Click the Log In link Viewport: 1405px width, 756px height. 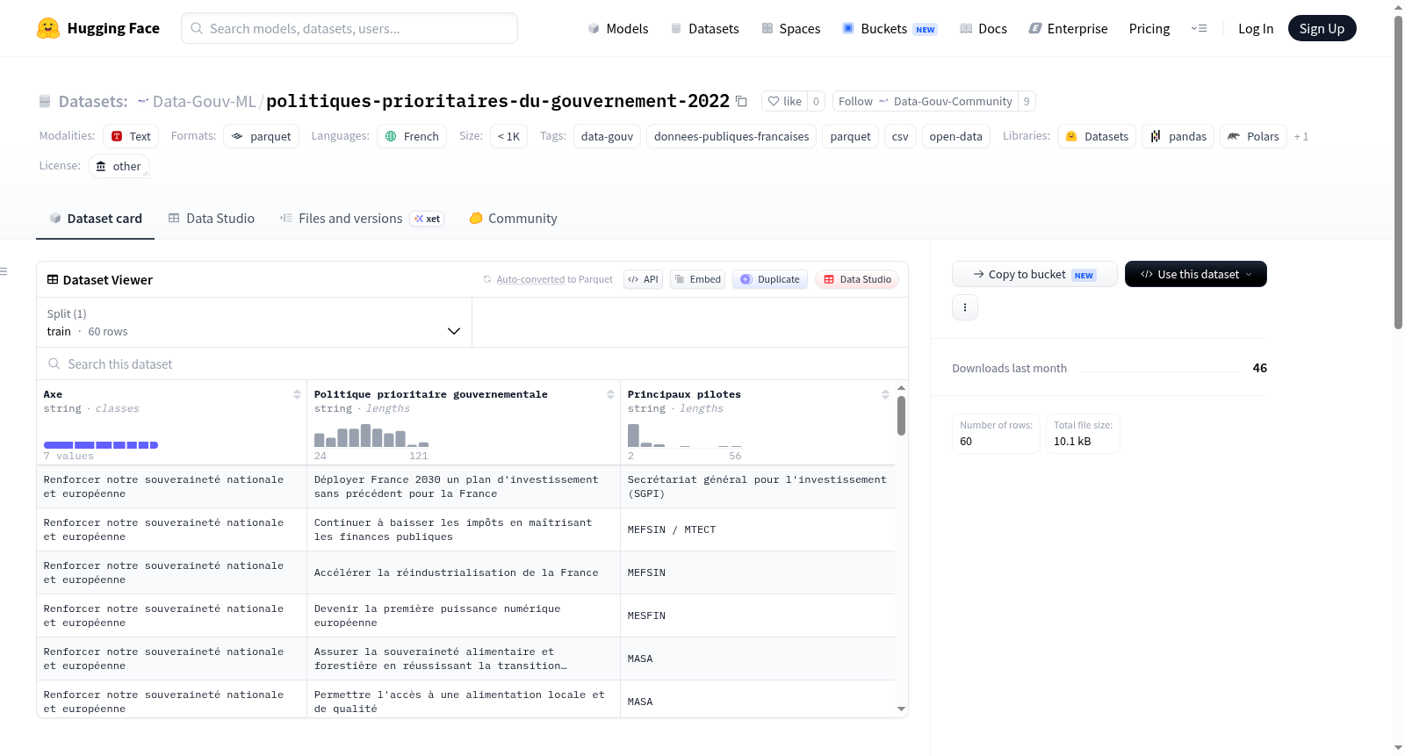coord(1256,28)
